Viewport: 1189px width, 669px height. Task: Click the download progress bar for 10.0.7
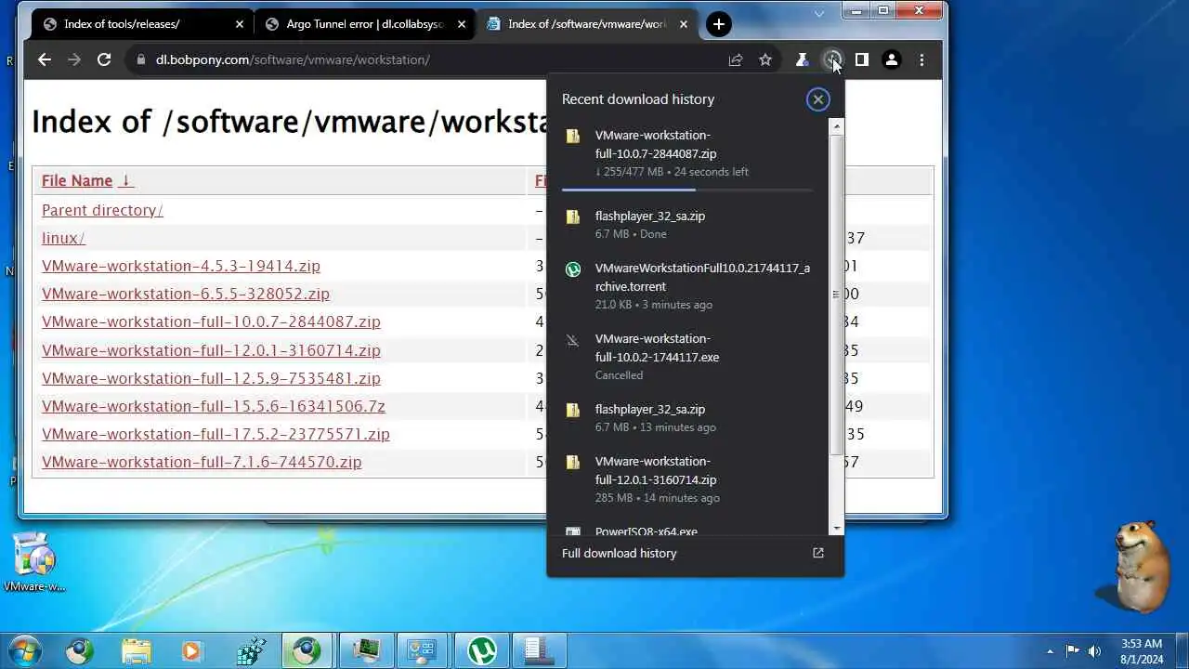pyautogui.click(x=687, y=190)
